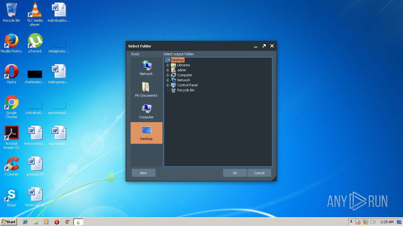Click the taskbar clock showing 2:25 AM
This screenshot has height=226, width=403.
387,222
